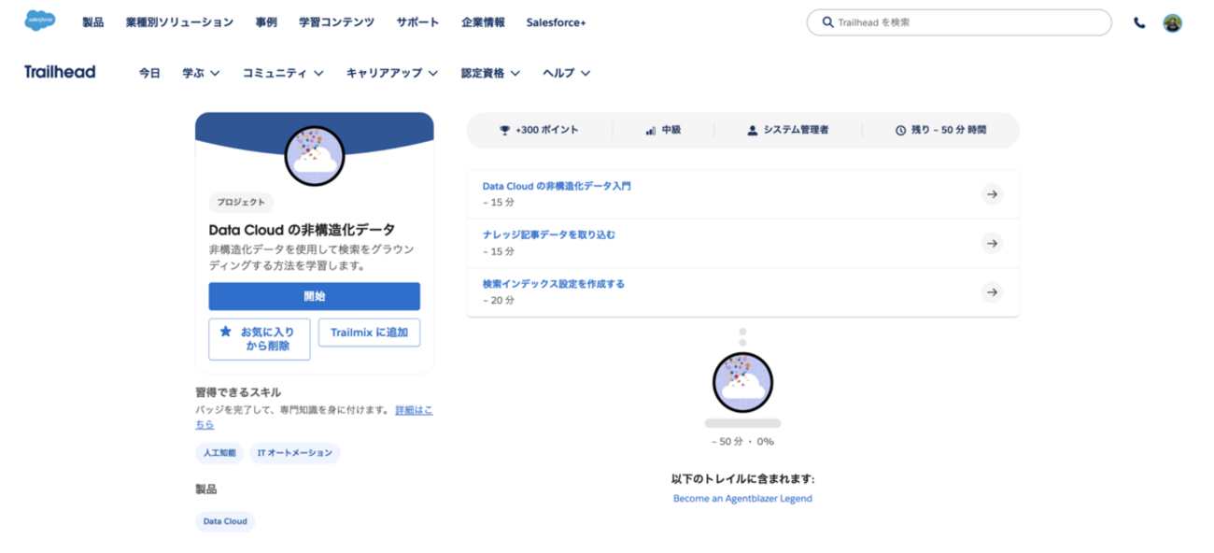Click Trailmix に追加 button

tap(369, 332)
